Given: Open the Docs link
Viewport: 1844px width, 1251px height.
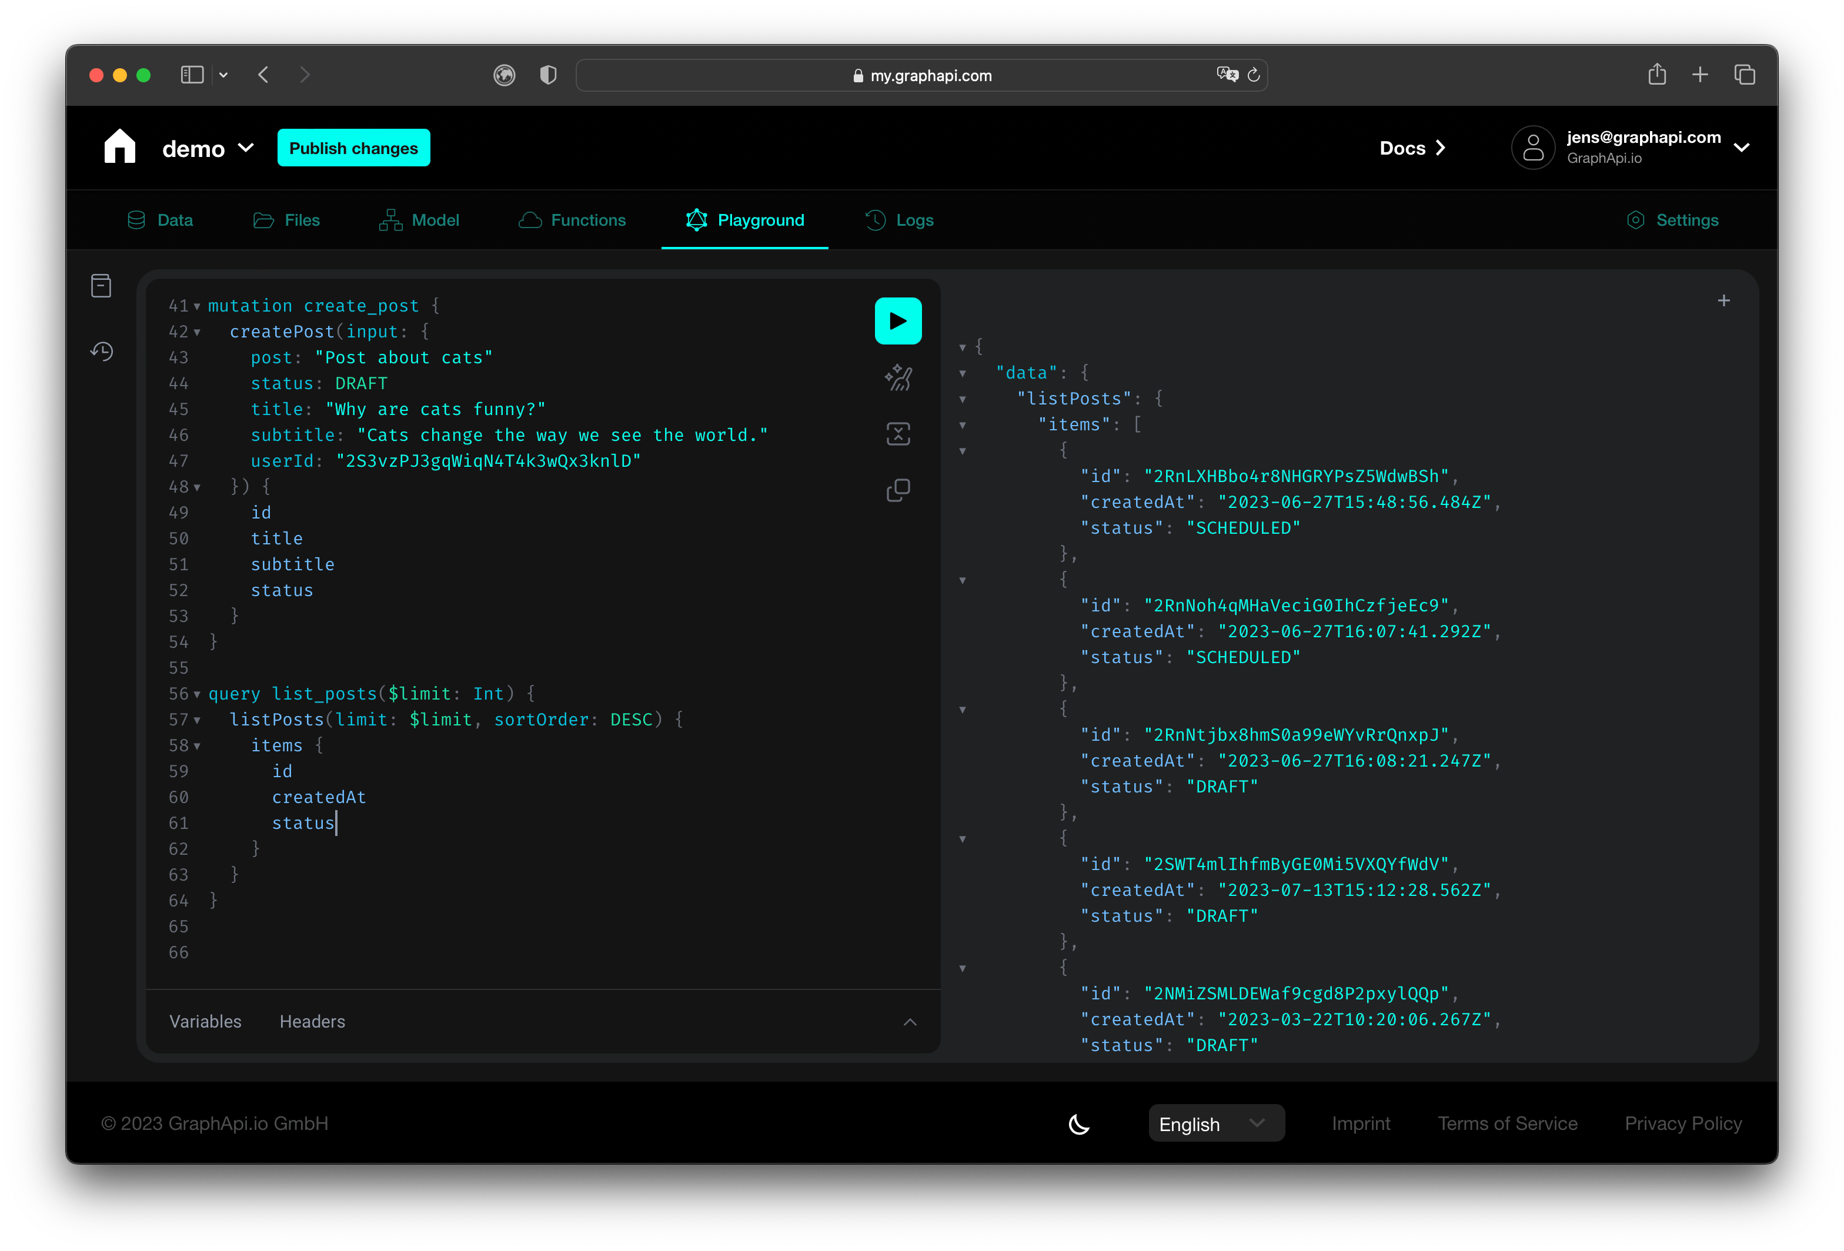Looking at the screenshot, I should click(x=1412, y=148).
